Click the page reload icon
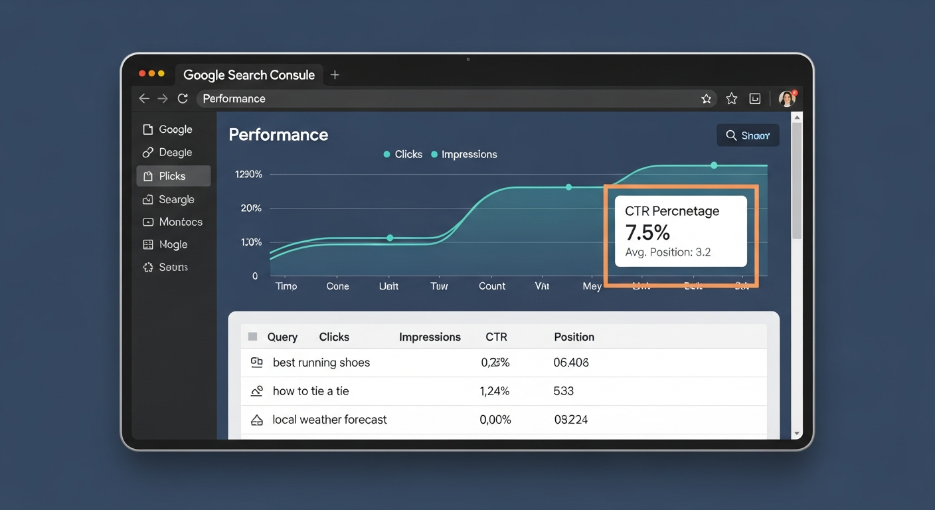This screenshot has height=510, width=935. pyautogui.click(x=183, y=98)
